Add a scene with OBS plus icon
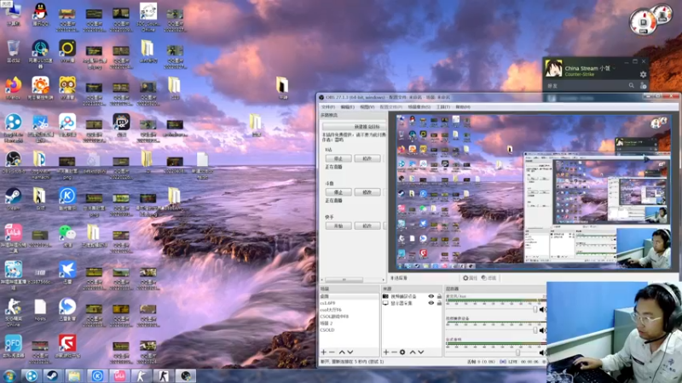The height and width of the screenshot is (383, 682). point(323,352)
